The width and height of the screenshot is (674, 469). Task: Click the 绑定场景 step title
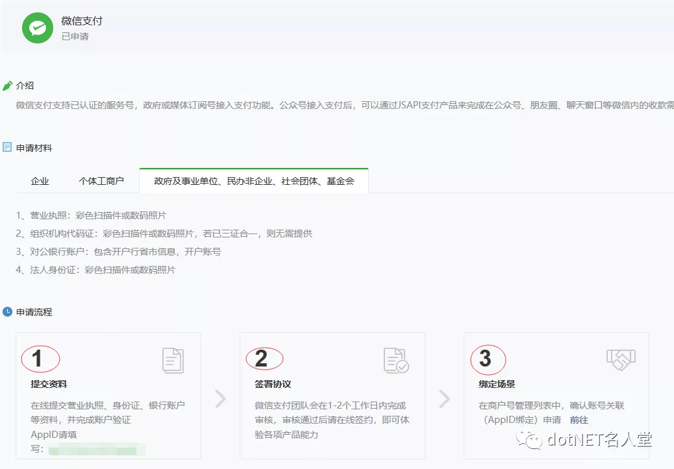[x=497, y=384]
